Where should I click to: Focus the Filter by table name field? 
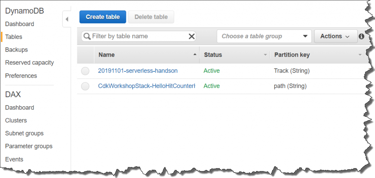[x=138, y=36]
